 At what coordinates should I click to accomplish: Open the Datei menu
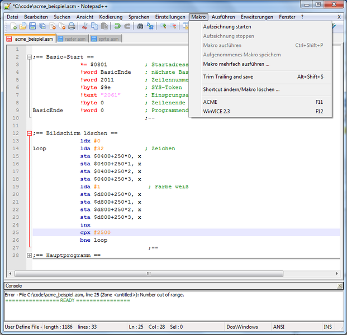click(x=12, y=17)
